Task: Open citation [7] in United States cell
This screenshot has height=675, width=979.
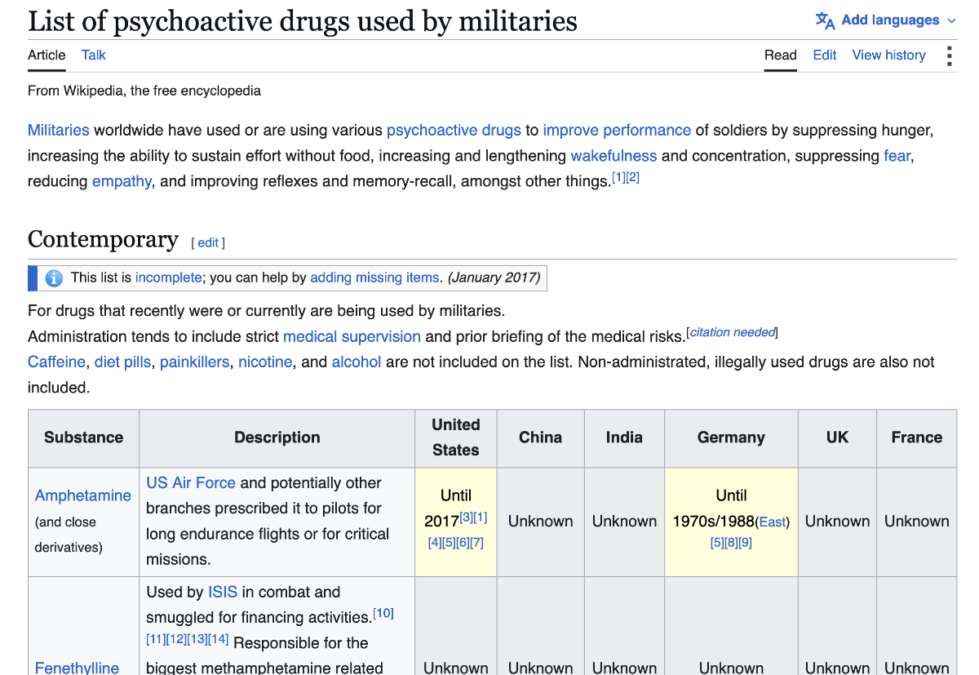Action: coord(477,543)
